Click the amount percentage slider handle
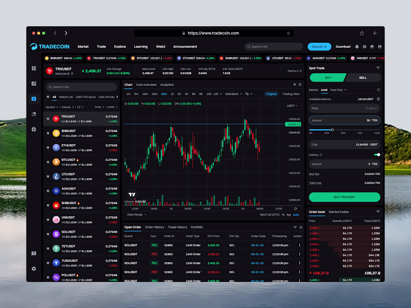 tap(333, 130)
